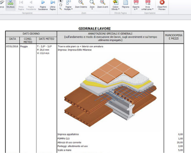Viewport: 191px width, 153px height.
Task: Select the small magnifier tool
Action: tap(61, 8)
